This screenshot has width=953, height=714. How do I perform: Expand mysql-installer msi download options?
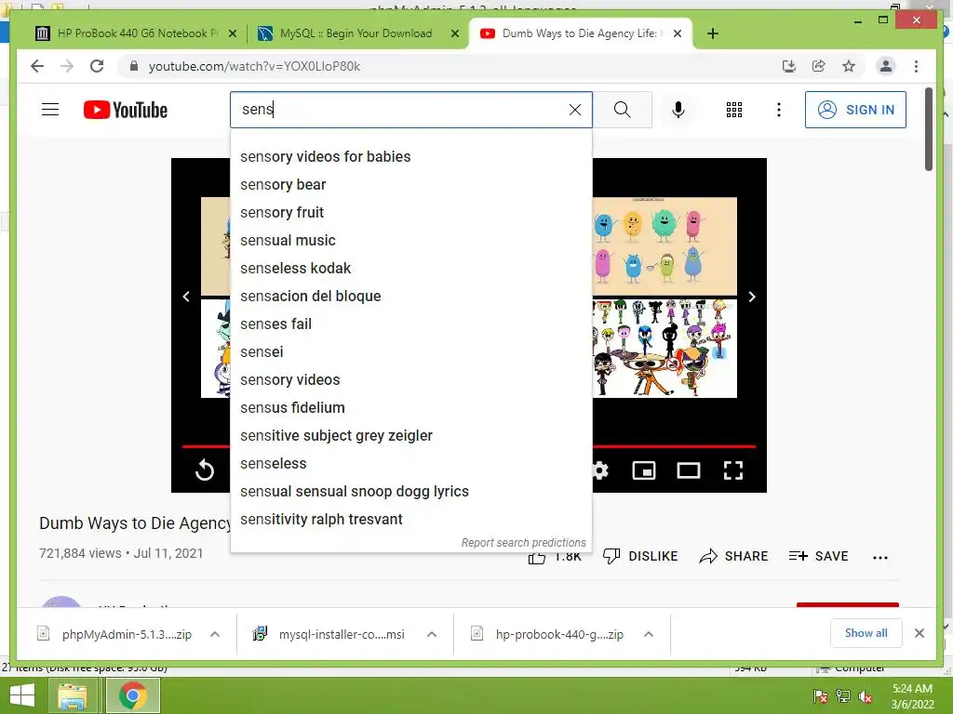pos(432,634)
